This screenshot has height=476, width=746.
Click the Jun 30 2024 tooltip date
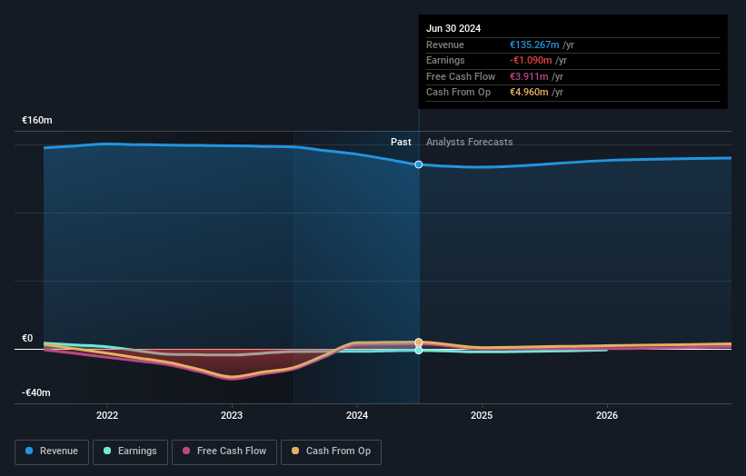[453, 28]
